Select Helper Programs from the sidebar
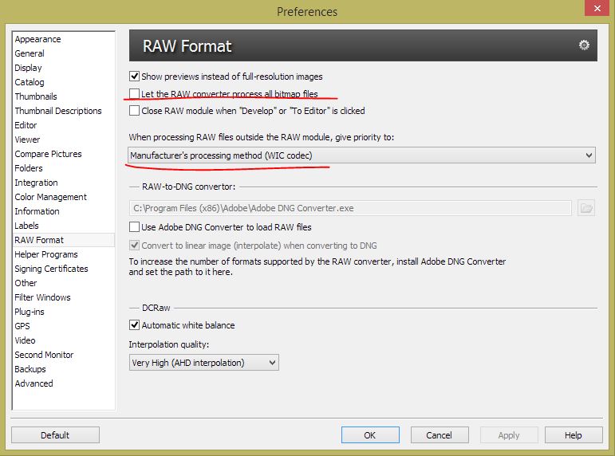The image size is (615, 456). coord(46,254)
